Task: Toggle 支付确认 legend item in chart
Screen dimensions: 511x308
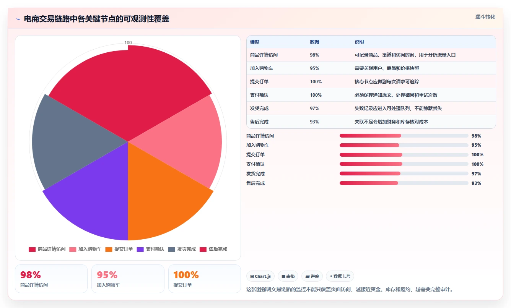Action: (150, 249)
